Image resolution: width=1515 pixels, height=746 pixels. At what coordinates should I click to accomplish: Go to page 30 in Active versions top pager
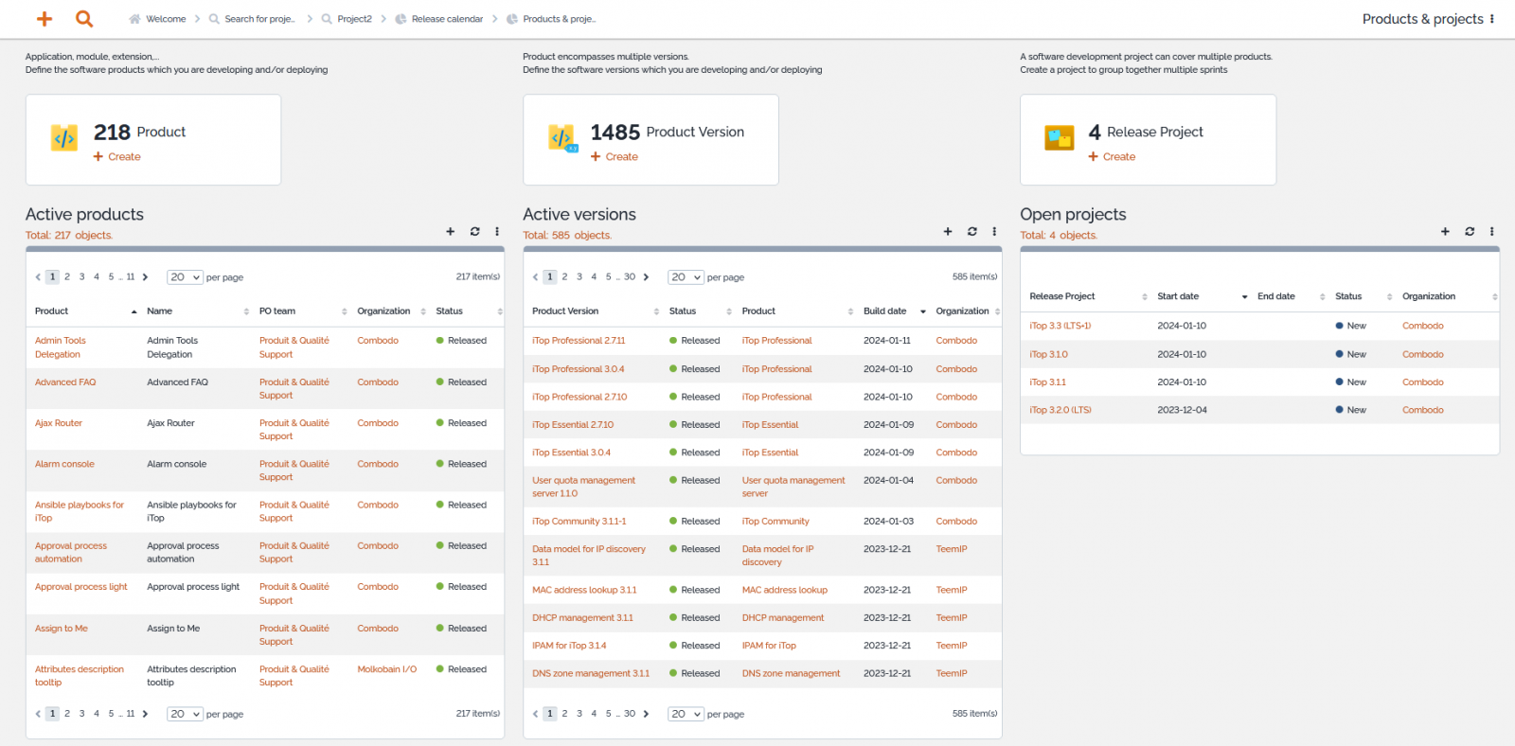[630, 277]
